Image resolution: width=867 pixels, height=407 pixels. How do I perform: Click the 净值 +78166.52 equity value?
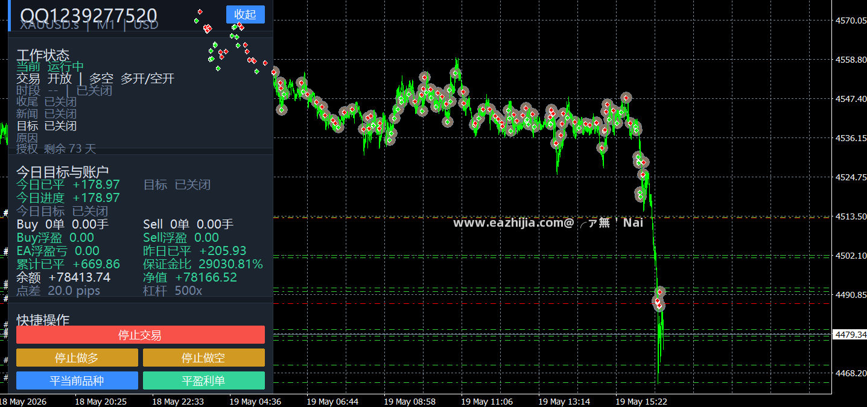click(190, 277)
